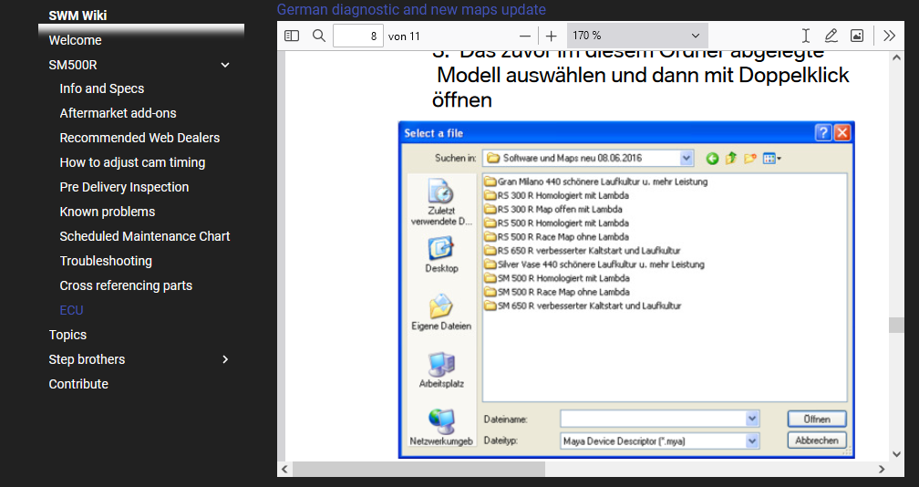Zoom in with the plus button
This screenshot has height=487, width=919.
tap(552, 36)
